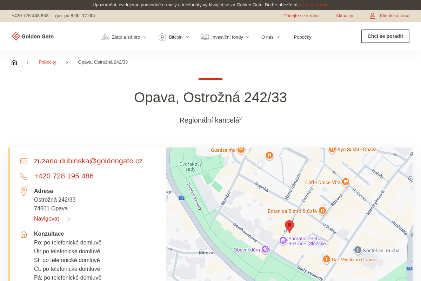Call the +420 728 195 486 number link
This screenshot has height=281, width=421.
(64, 176)
